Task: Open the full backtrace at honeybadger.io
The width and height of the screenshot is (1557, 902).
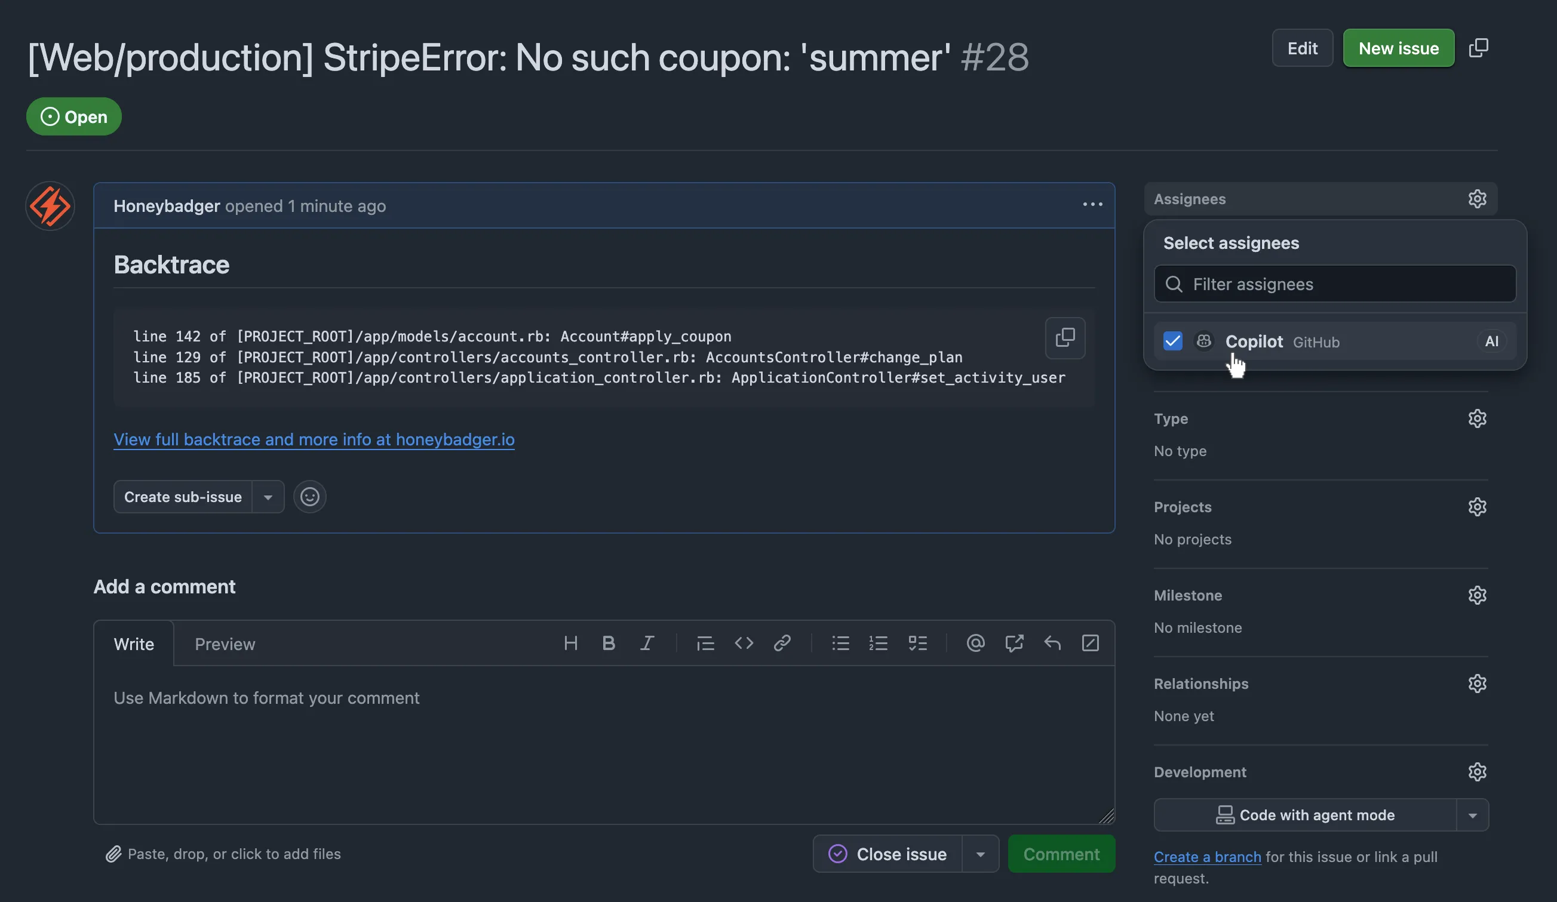Action: [x=314, y=439]
